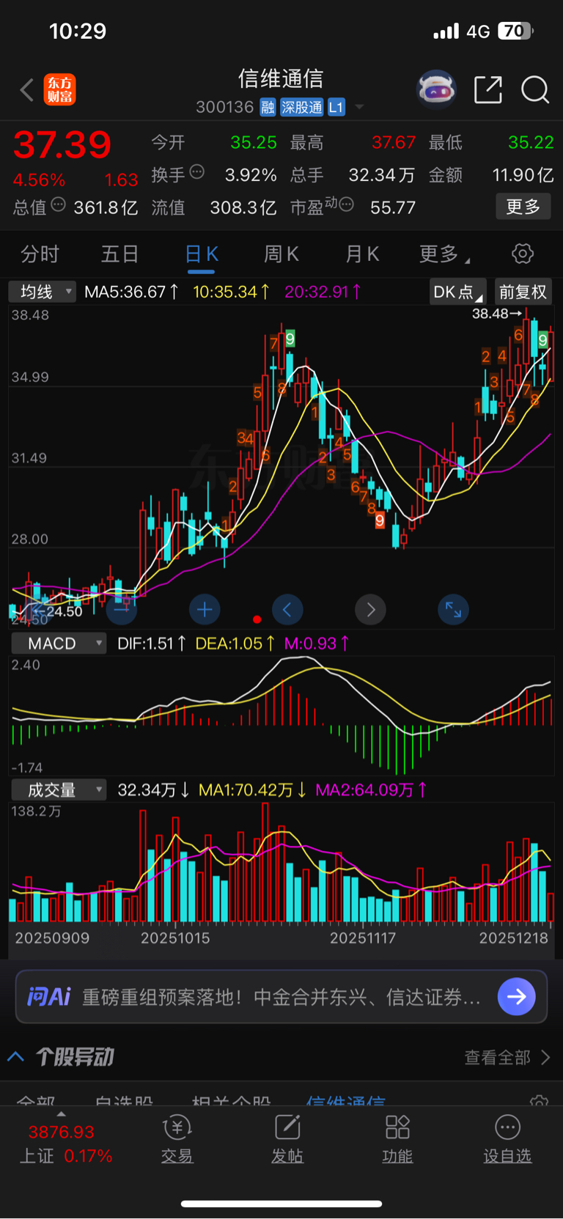Expand chart to fullscreen
The height and width of the screenshot is (1219, 563).
[x=453, y=609]
